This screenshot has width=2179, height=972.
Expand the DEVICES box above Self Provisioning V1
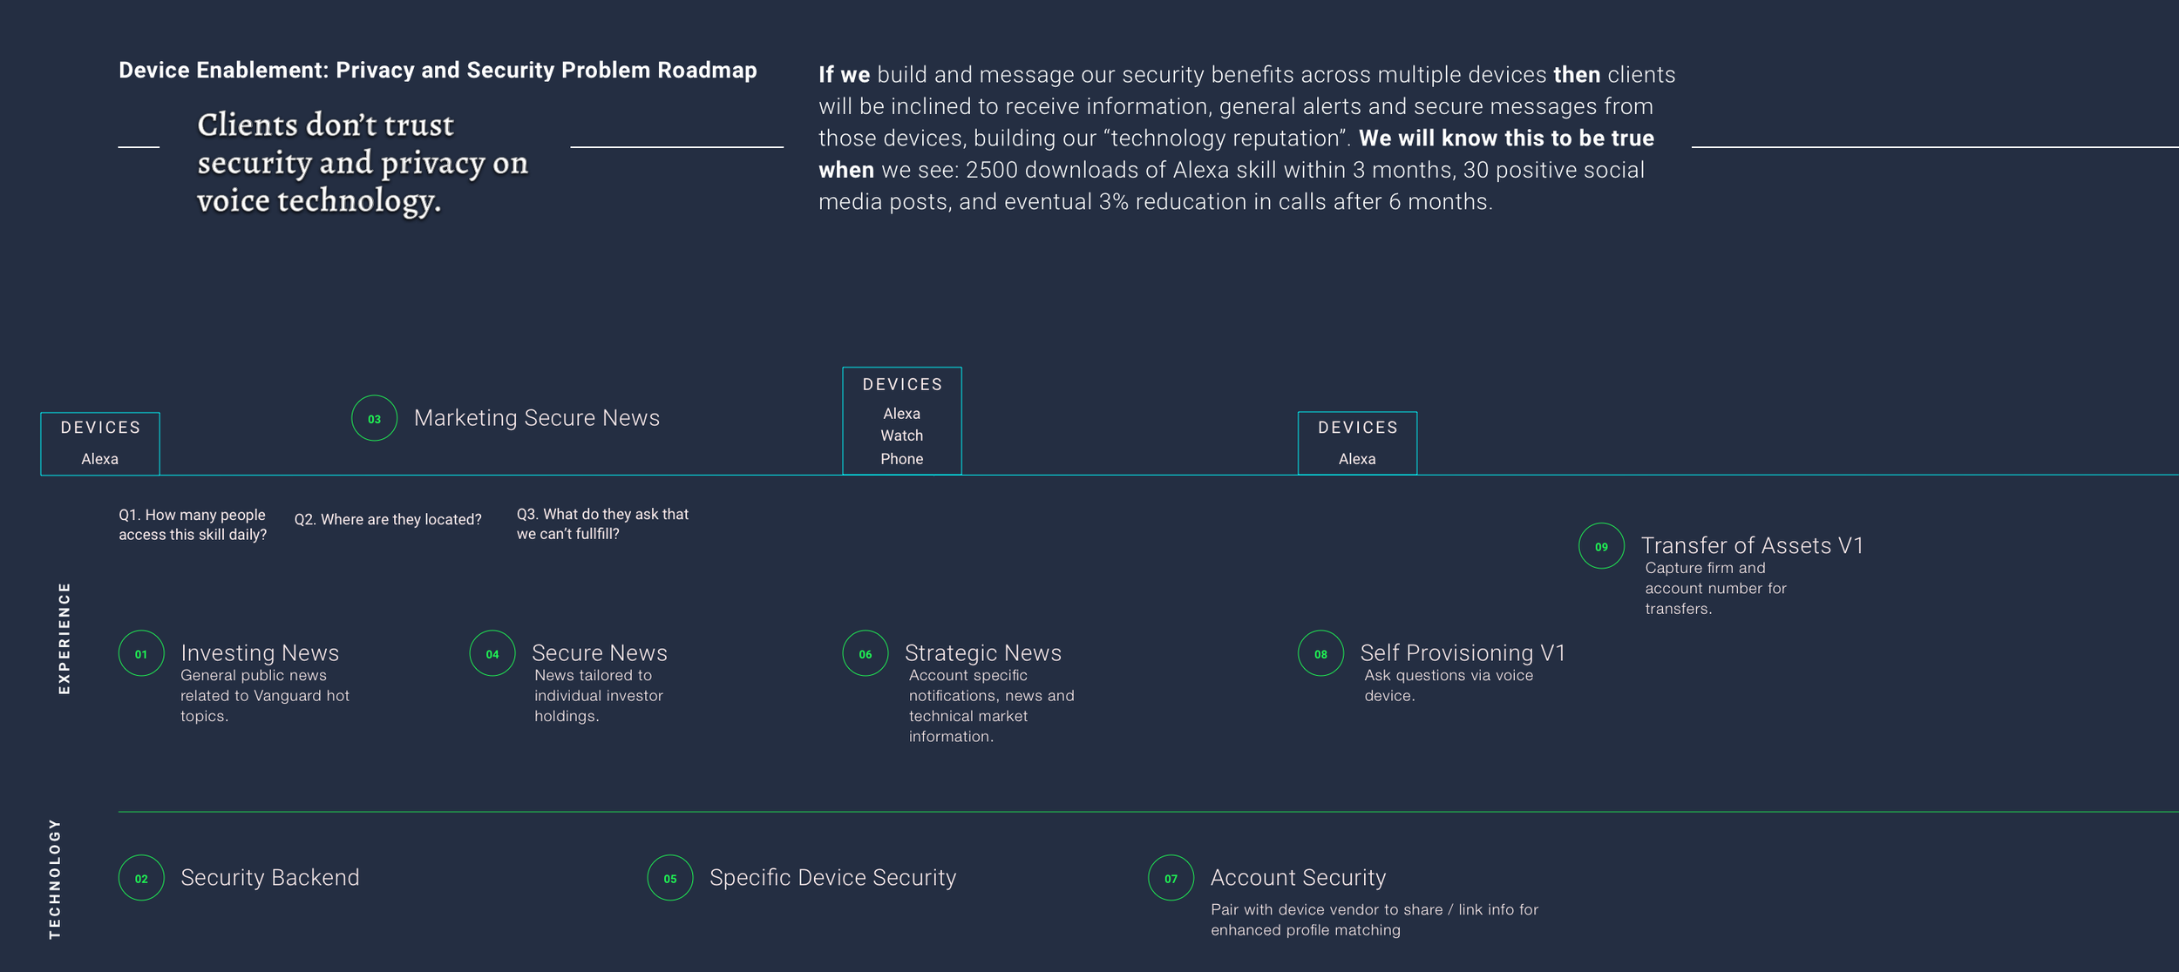(1356, 427)
